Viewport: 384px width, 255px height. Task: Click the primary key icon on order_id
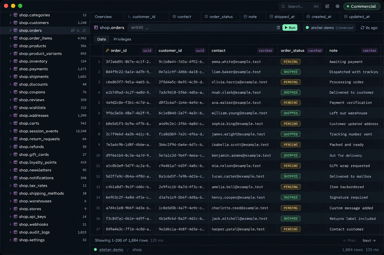(107, 50)
